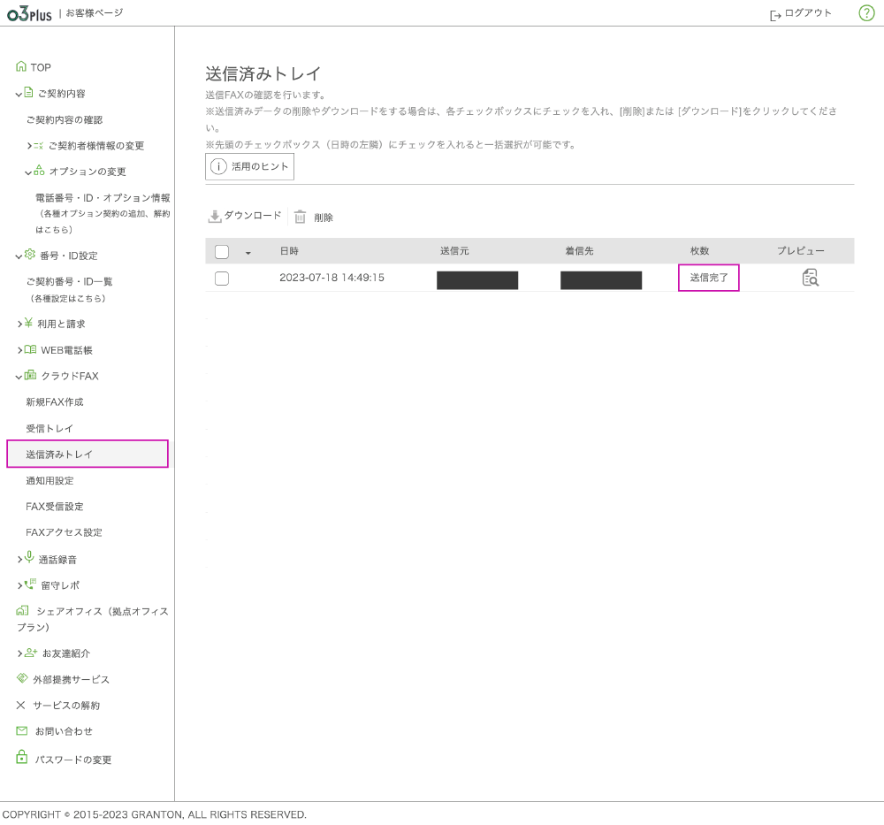
Task: Click the パスワードの変更 link
Action: coord(73,760)
